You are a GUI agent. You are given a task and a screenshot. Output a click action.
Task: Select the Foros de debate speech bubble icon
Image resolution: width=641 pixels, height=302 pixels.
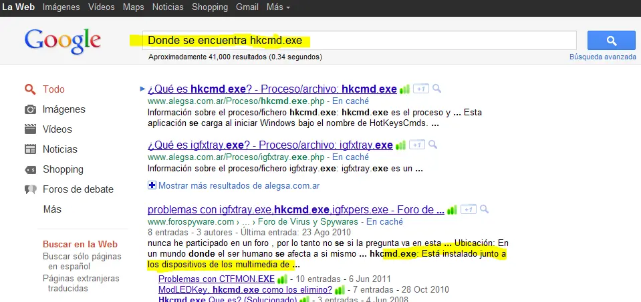pyautogui.click(x=30, y=189)
